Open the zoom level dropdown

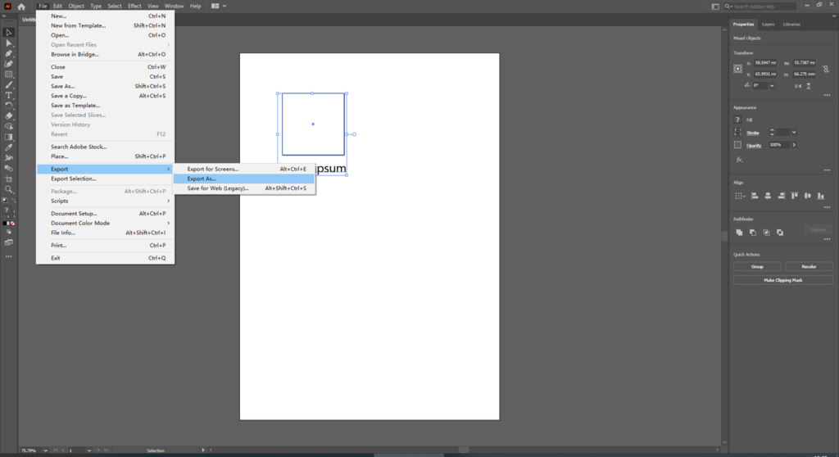click(x=46, y=450)
